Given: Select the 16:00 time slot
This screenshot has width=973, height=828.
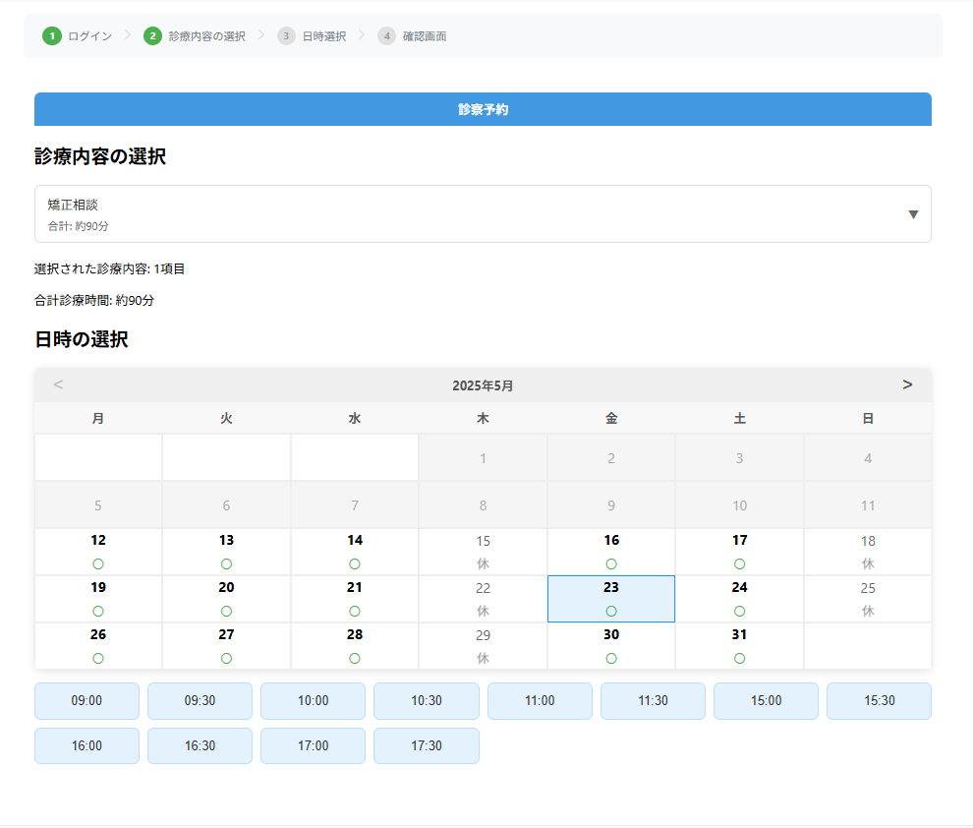Looking at the screenshot, I should [86, 746].
